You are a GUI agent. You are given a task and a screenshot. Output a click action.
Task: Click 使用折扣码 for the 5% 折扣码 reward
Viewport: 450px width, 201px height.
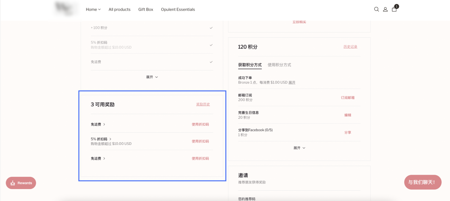[x=200, y=141]
